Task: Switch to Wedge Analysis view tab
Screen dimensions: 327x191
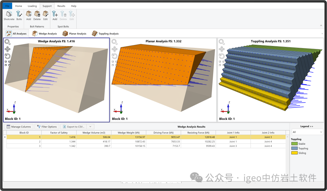Action: coord(45,34)
